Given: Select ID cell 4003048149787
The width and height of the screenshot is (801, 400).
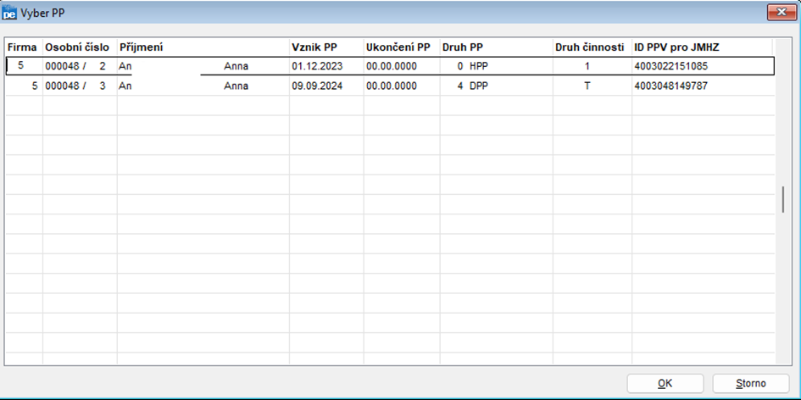Looking at the screenshot, I should [x=670, y=86].
